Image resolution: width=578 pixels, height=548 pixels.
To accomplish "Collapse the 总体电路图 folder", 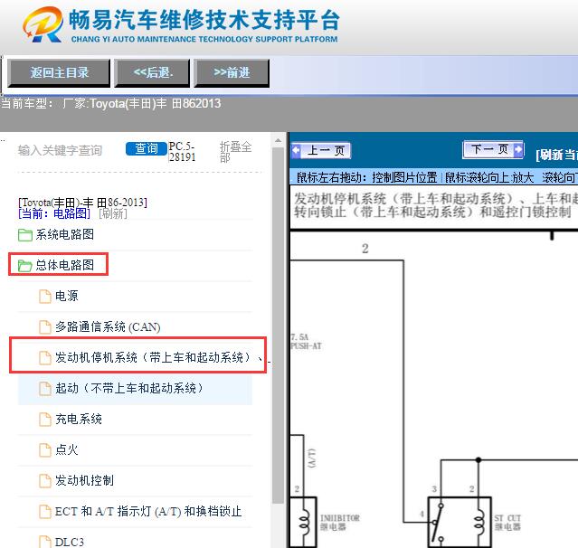I will pyautogui.click(x=65, y=265).
